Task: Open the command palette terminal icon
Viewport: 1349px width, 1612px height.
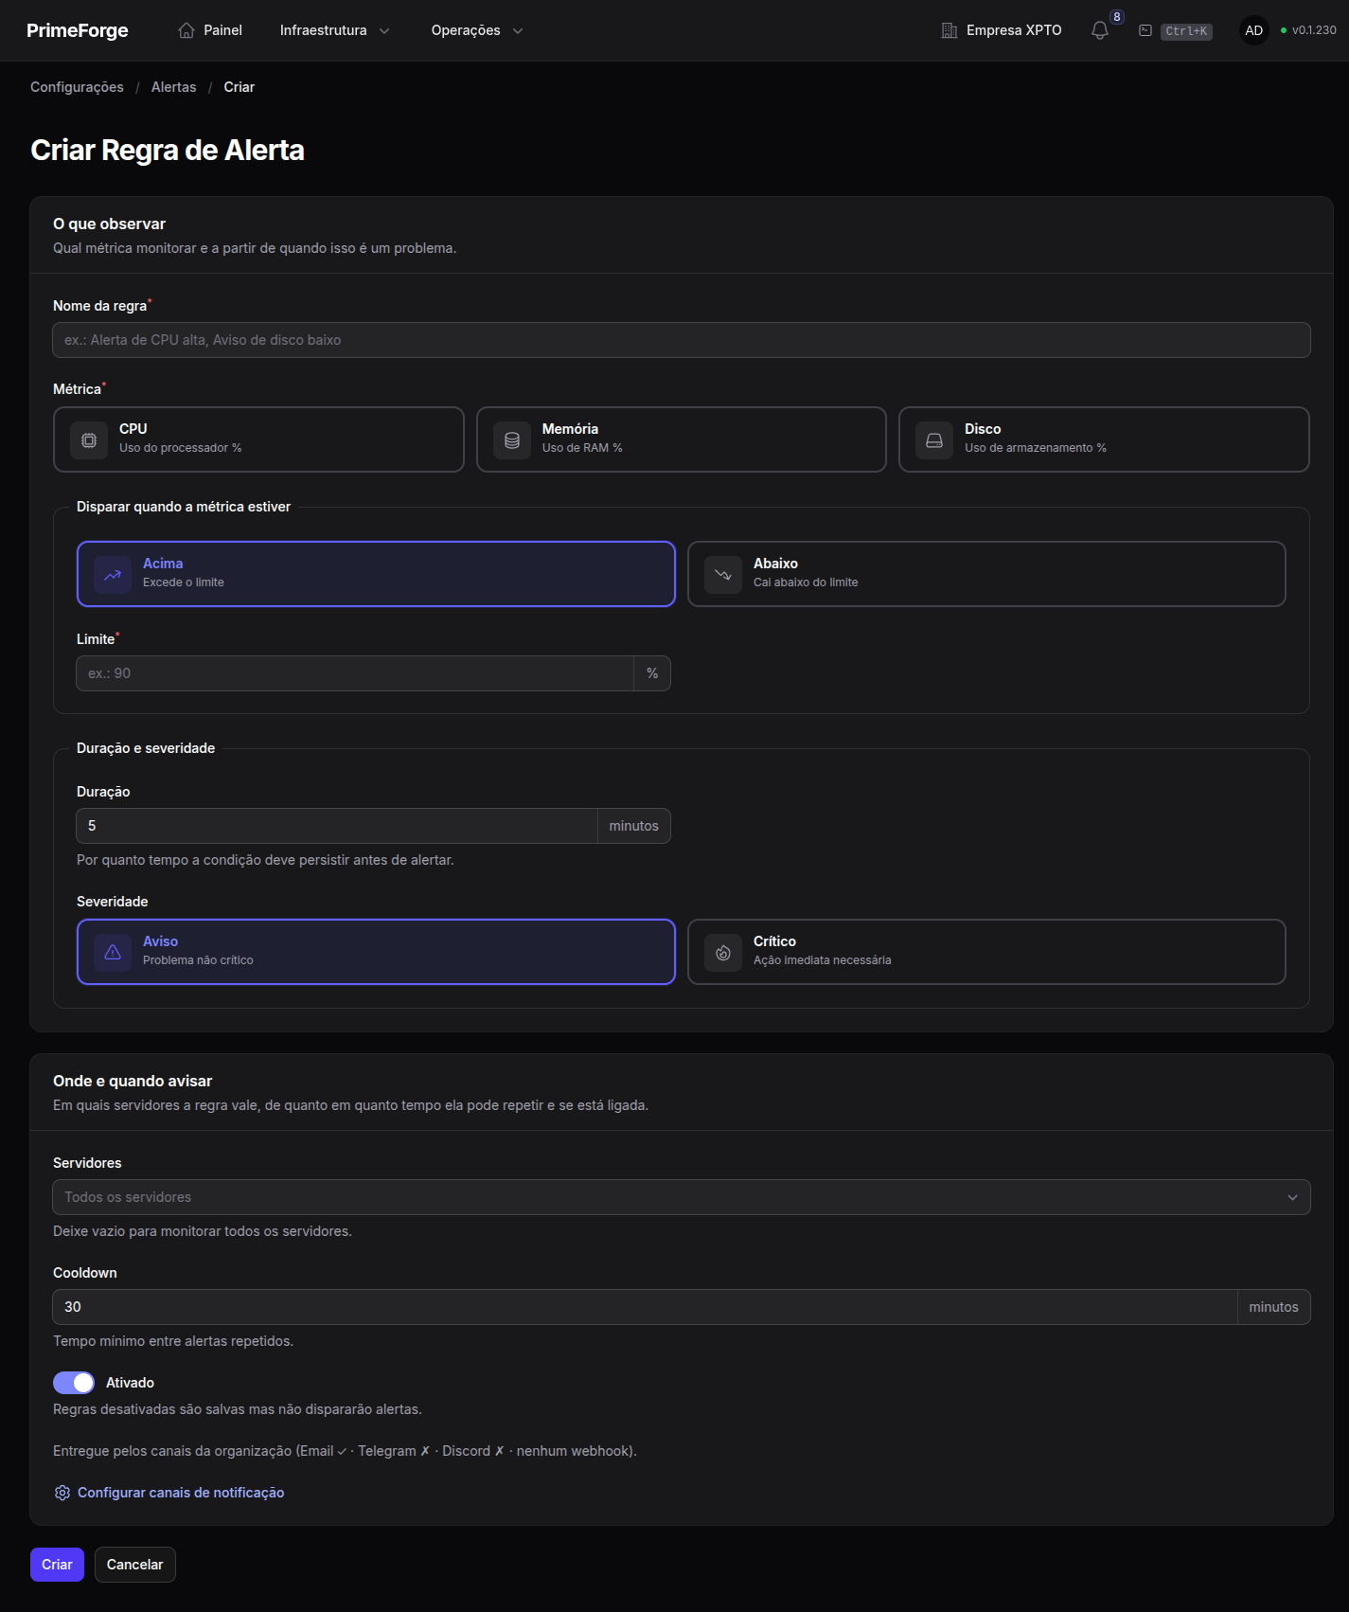Action: [1145, 30]
